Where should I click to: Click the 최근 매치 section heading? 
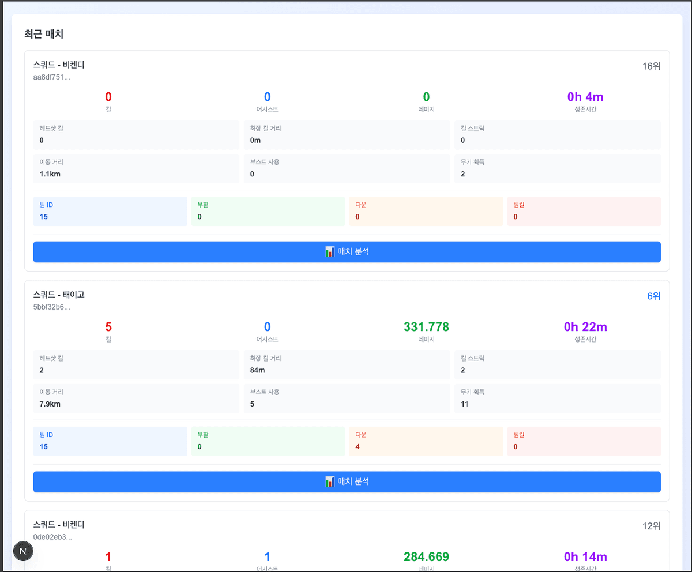point(44,34)
